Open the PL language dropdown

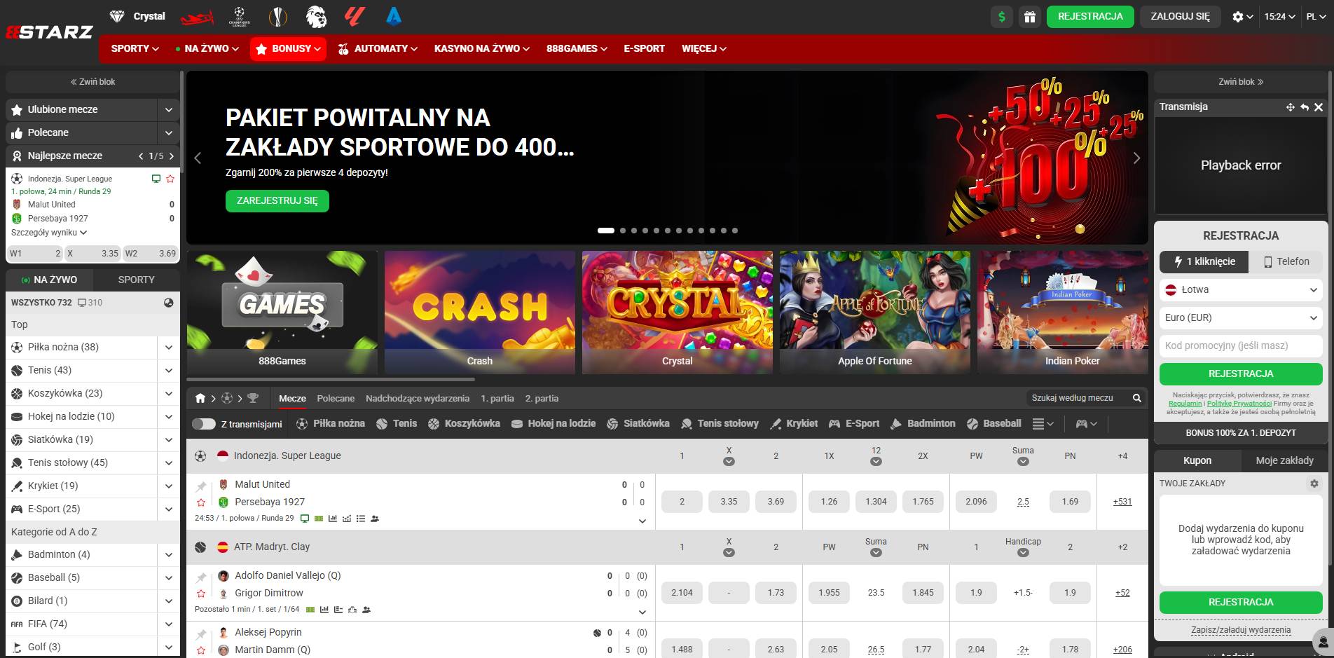(1316, 17)
